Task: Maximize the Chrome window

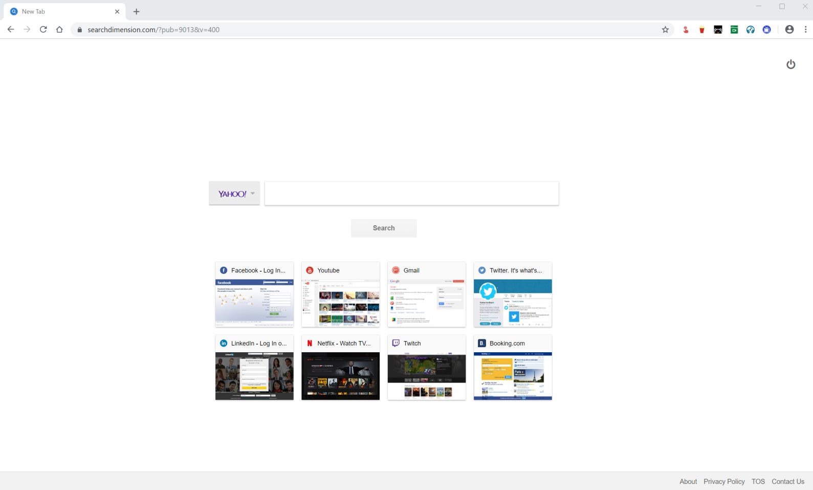Action: (782, 6)
